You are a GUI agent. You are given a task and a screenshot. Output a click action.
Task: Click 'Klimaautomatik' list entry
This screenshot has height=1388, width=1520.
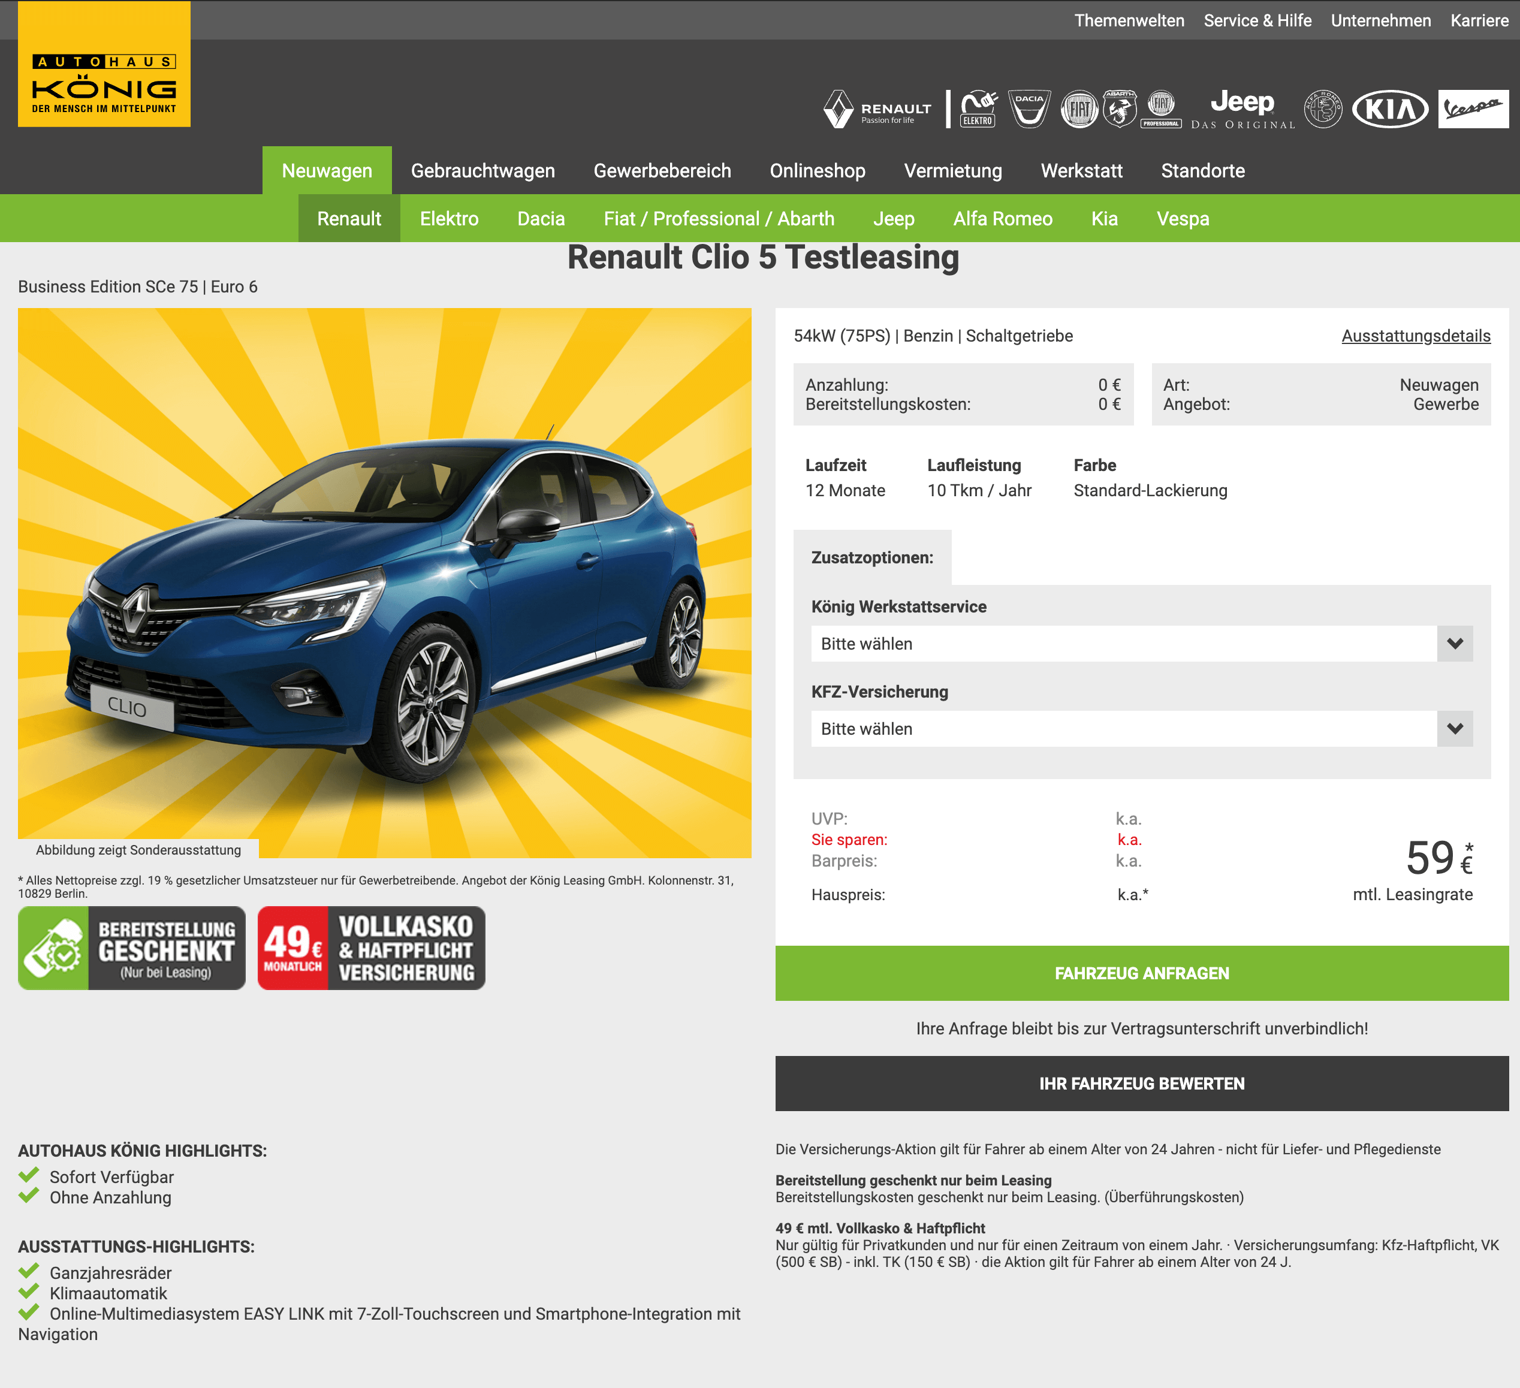(x=108, y=1293)
